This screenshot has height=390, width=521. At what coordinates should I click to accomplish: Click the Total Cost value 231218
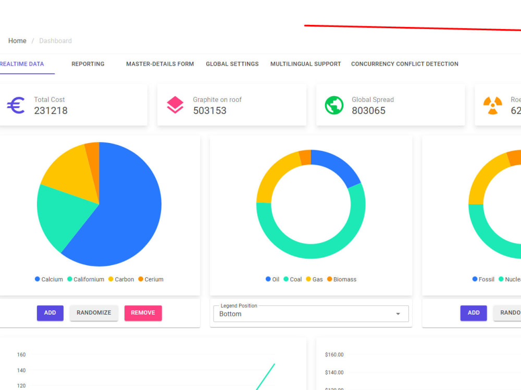tap(51, 110)
